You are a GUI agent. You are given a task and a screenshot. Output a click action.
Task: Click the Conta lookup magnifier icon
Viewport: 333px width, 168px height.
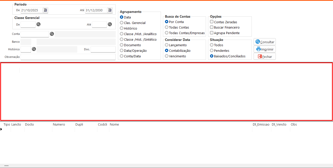pyautogui.click(x=52, y=34)
